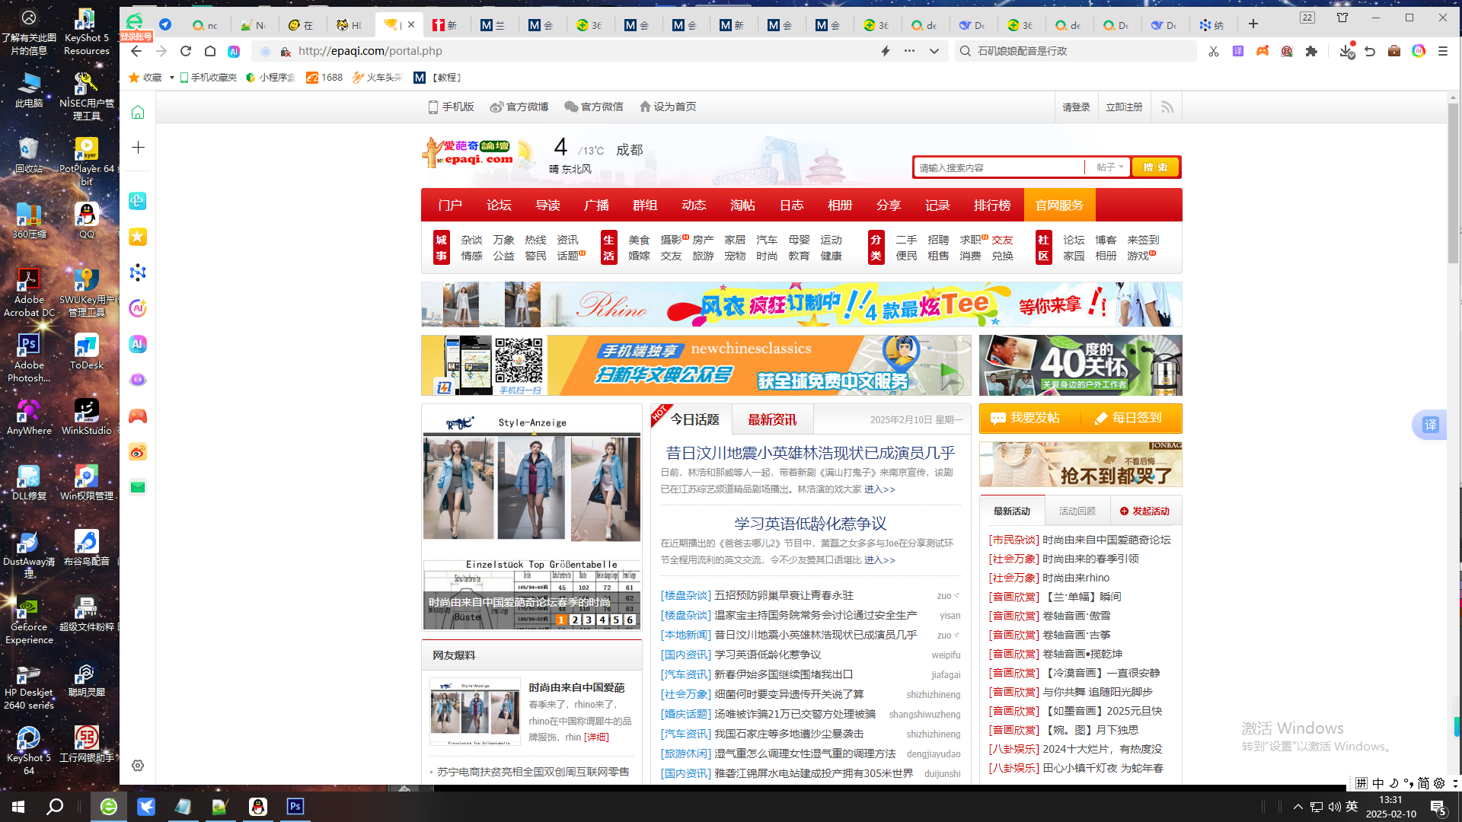Switch to 最新资讯 tab
The image size is (1462, 822).
click(x=772, y=419)
